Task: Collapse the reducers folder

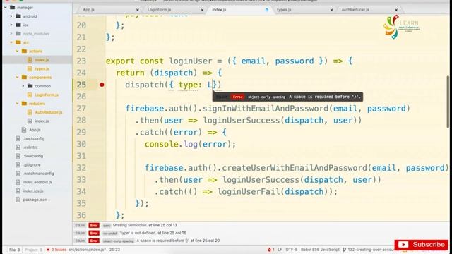Action: (17, 104)
